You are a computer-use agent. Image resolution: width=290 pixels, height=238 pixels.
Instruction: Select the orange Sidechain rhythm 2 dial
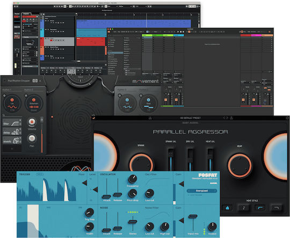click(34, 104)
